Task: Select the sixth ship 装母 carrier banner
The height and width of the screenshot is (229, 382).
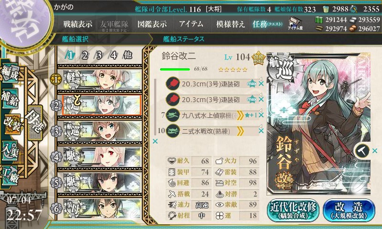Action: 102,208
